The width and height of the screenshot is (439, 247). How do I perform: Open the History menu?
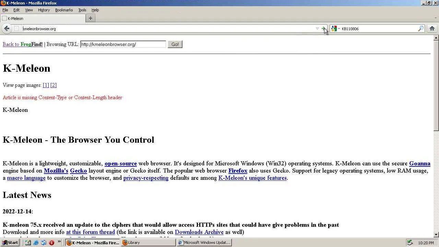click(44, 10)
